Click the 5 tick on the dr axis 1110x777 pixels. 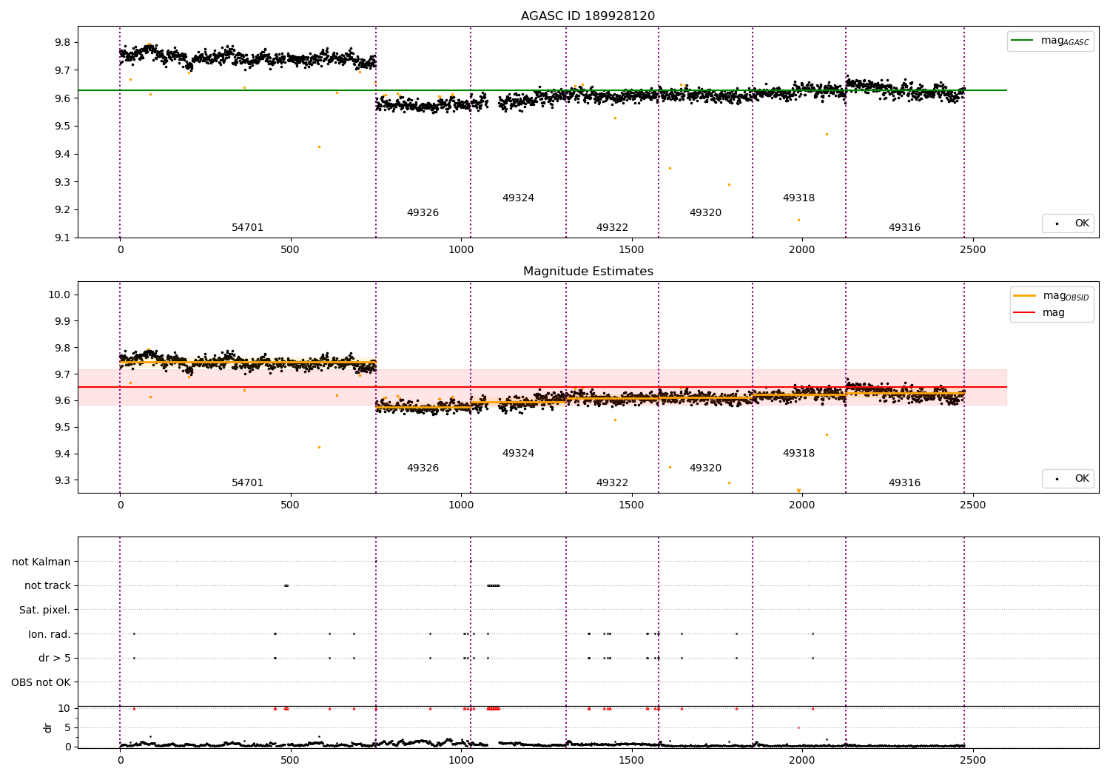(x=67, y=727)
